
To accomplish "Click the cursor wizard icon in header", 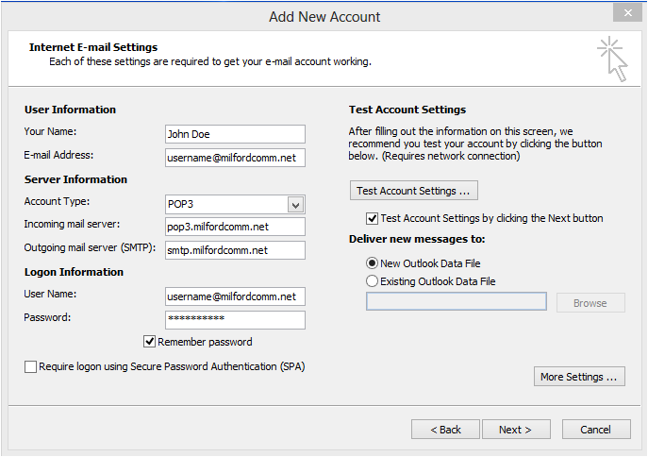I will (x=613, y=59).
